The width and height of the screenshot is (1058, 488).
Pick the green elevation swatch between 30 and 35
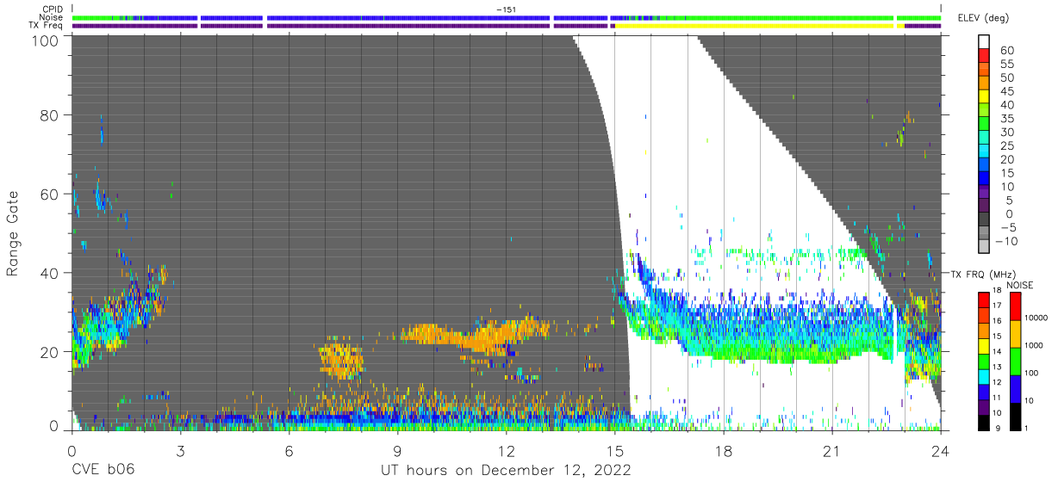point(984,124)
